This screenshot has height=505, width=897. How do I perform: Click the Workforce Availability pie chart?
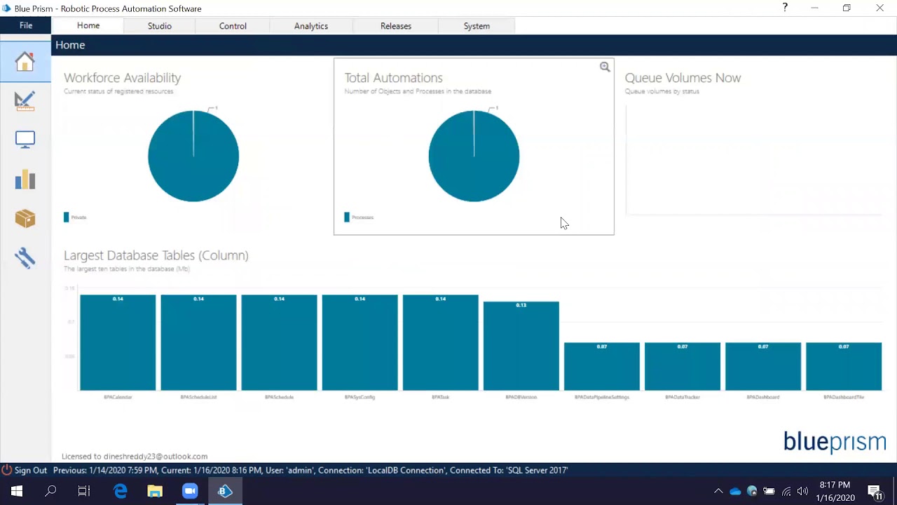click(x=193, y=156)
